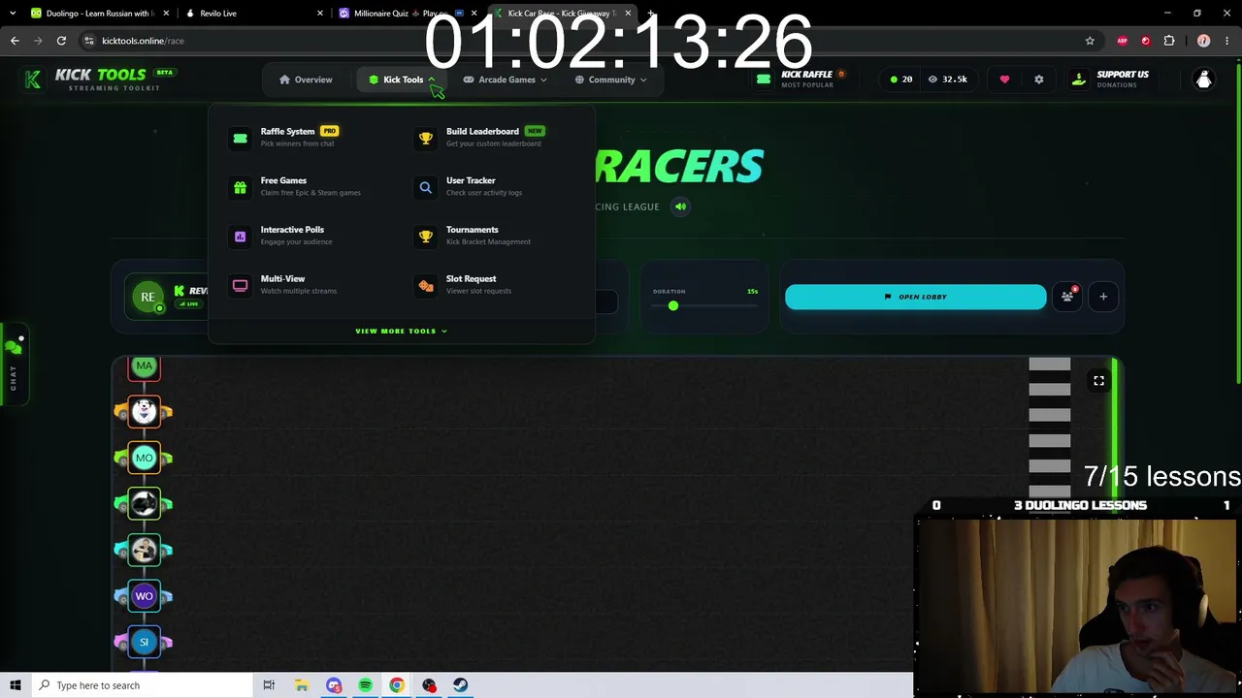
Task: Toggle fullscreen for the race track
Action: [x=1098, y=381]
